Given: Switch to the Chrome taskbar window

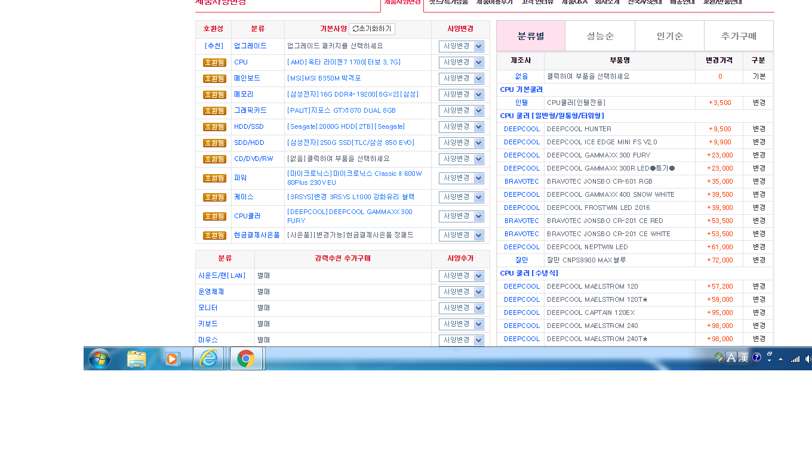Looking at the screenshot, I should 246,358.
